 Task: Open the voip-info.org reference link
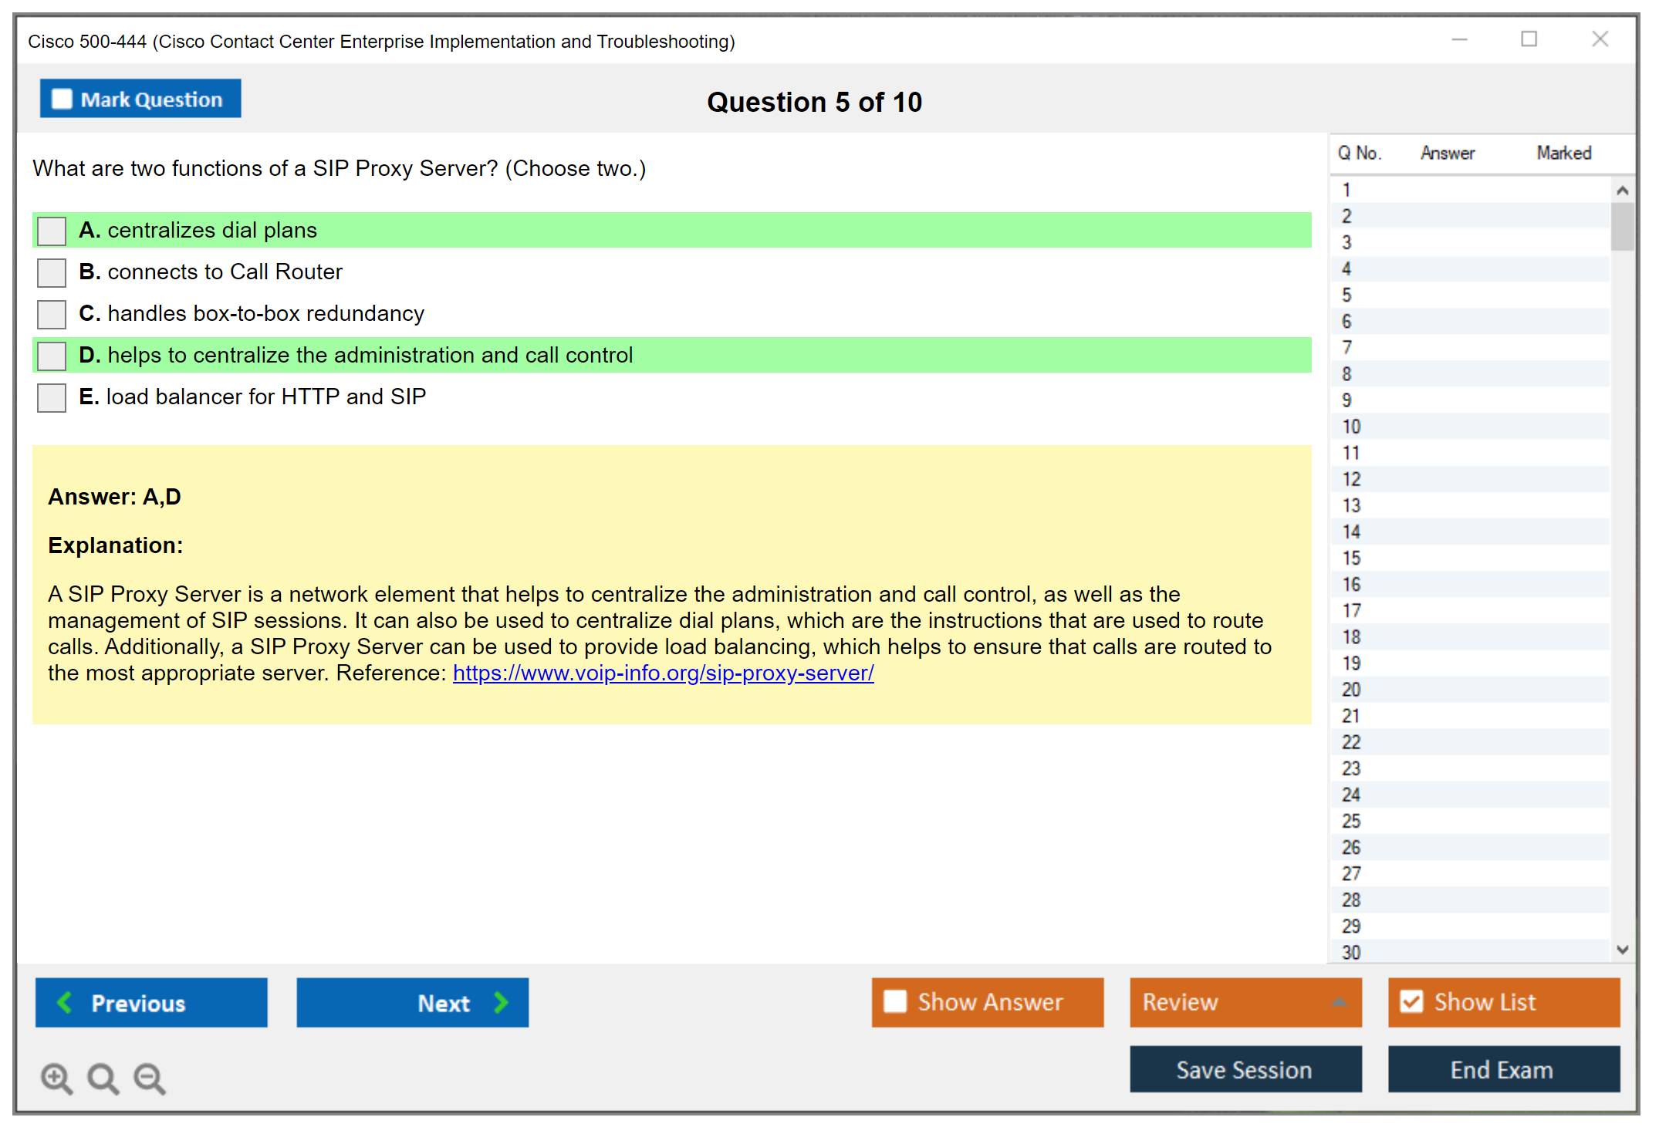pyautogui.click(x=663, y=673)
